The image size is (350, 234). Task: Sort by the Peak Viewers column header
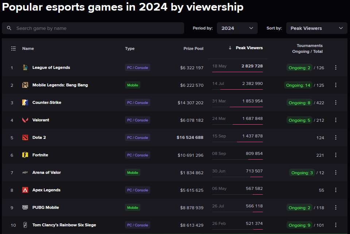coord(249,48)
